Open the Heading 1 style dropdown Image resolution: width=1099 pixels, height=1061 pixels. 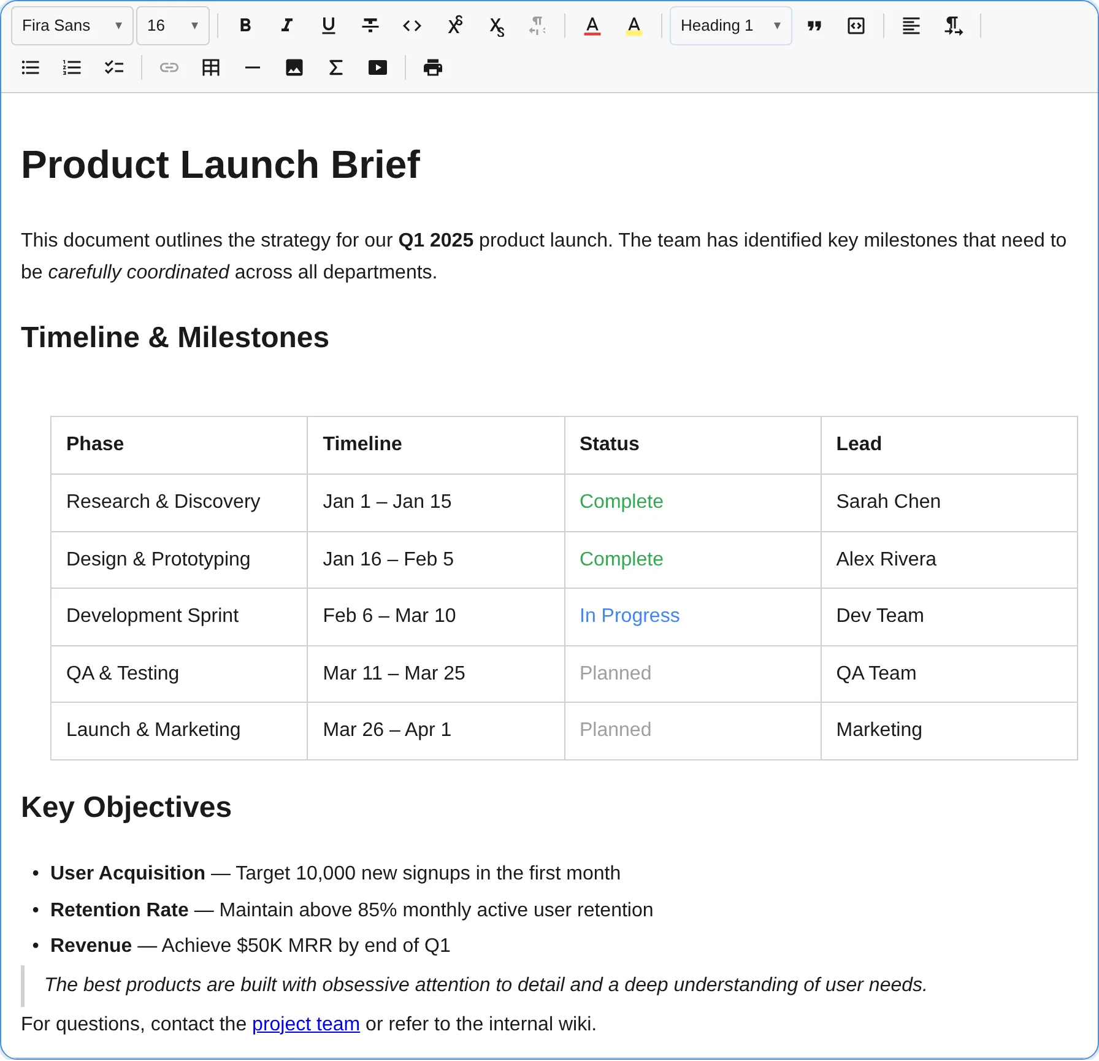tap(731, 26)
